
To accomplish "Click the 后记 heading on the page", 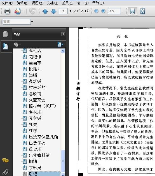I will (x=122, y=37).
